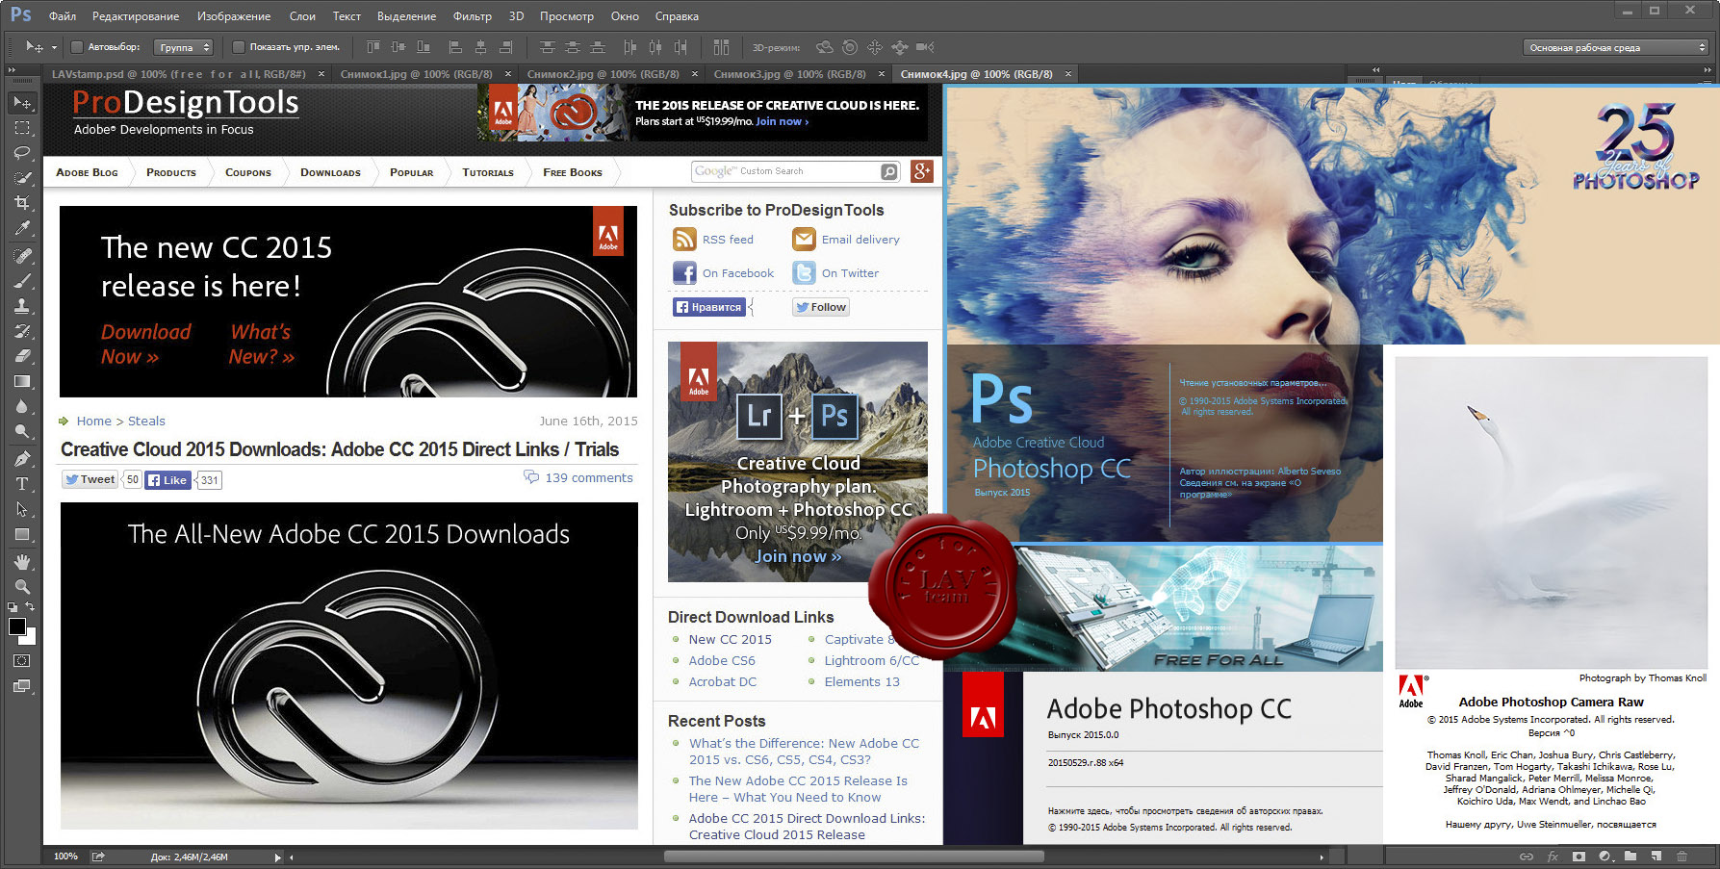The image size is (1720, 869).
Task: Open the Справка menu
Action: click(x=677, y=16)
